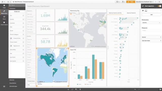Click the Country dimension item's handle icon

(23, 19)
